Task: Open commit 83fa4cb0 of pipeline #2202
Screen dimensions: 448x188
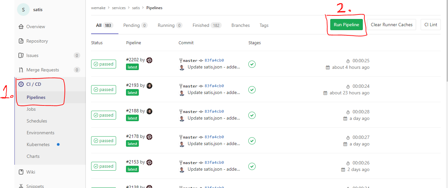Action: tap(214, 60)
